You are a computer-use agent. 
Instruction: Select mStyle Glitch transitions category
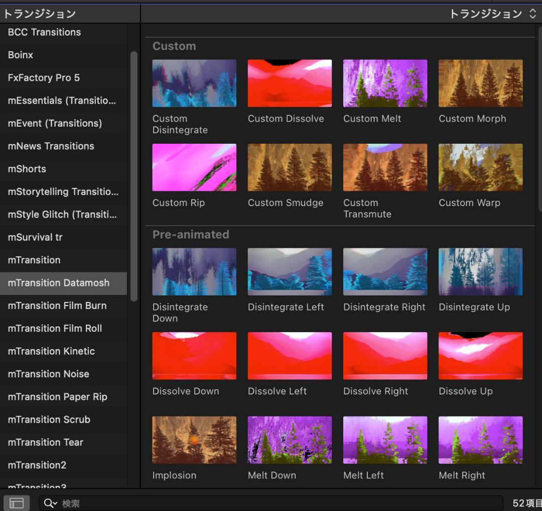click(62, 215)
